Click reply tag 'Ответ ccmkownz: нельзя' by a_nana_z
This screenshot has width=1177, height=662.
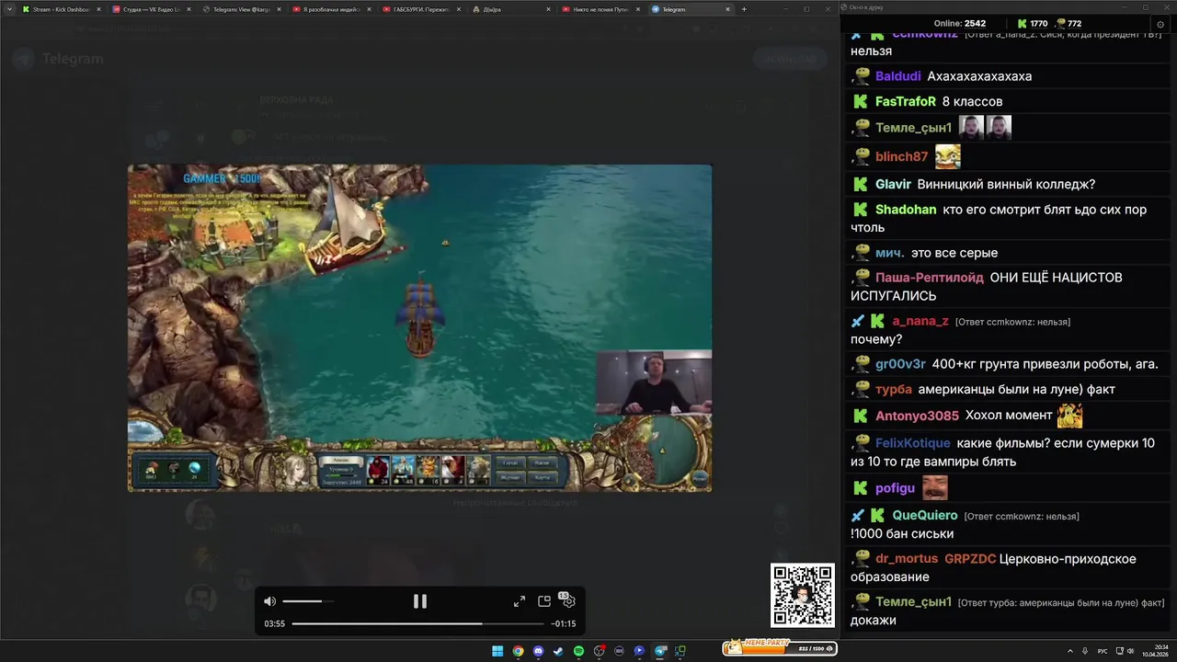(x=1012, y=322)
